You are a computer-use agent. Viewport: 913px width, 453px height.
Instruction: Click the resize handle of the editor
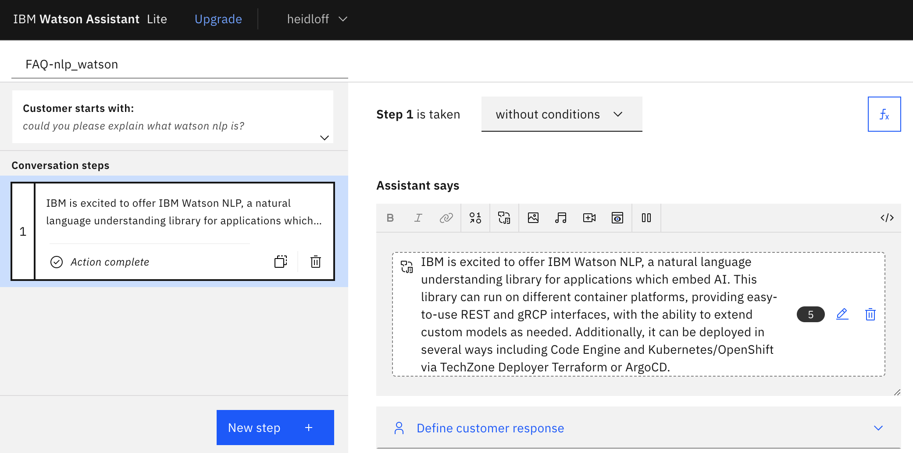(x=897, y=392)
